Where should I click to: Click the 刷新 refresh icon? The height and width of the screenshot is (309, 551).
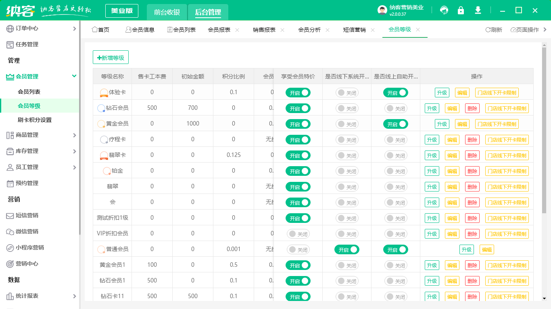pos(488,30)
